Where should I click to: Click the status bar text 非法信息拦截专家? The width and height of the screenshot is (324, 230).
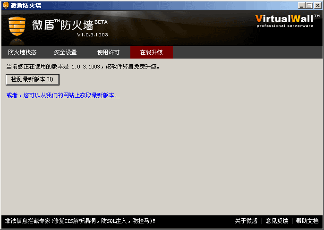click(28, 221)
